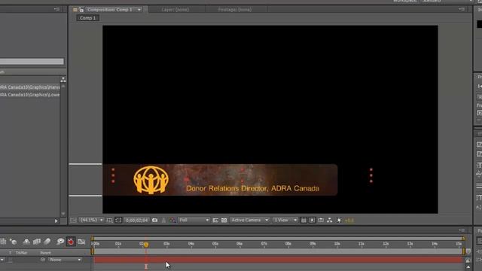Open grid and guide options
The image size is (482, 271).
109,221
